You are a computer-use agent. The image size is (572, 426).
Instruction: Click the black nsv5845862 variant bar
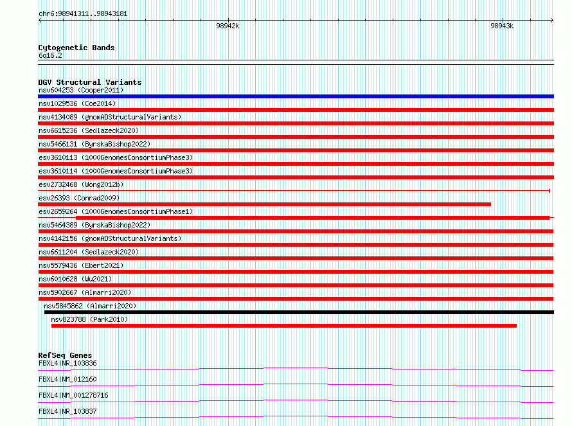point(299,312)
